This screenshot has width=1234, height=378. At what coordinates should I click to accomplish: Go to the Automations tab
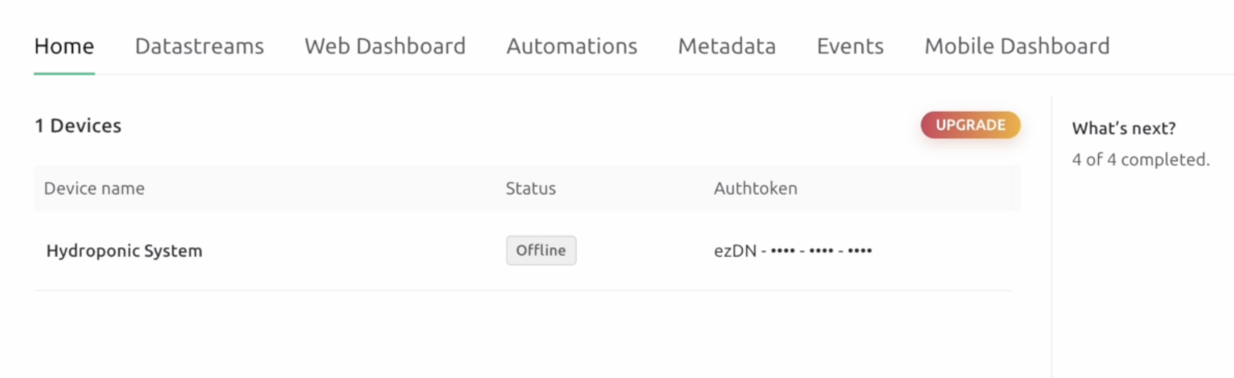[572, 46]
